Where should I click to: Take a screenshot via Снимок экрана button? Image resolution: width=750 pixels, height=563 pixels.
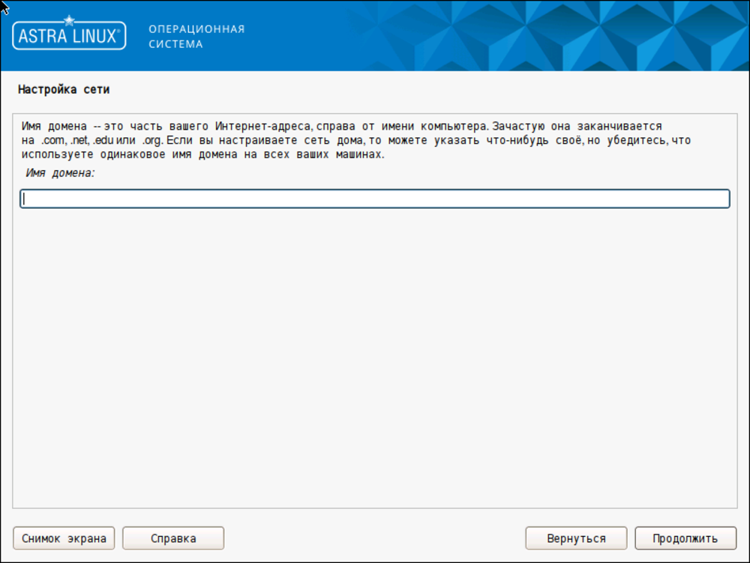click(64, 538)
